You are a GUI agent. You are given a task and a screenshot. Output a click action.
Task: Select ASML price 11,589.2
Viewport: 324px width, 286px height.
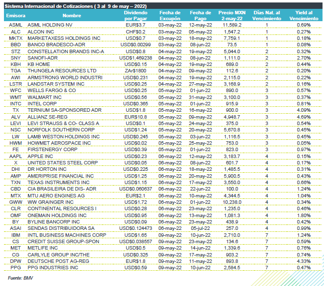(x=232, y=25)
